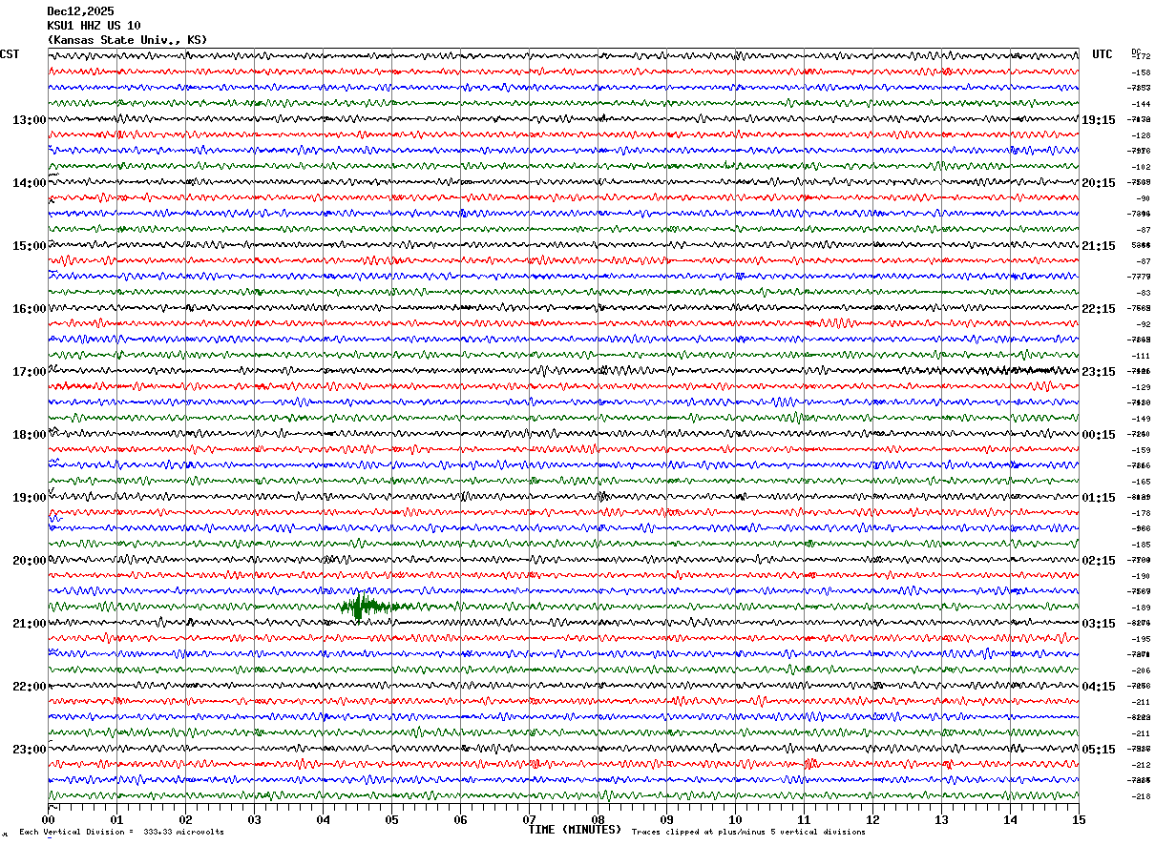Viewport: 1155px width, 845px height.
Task: Click minute 14 on the time axis
Action: [x=1011, y=819]
